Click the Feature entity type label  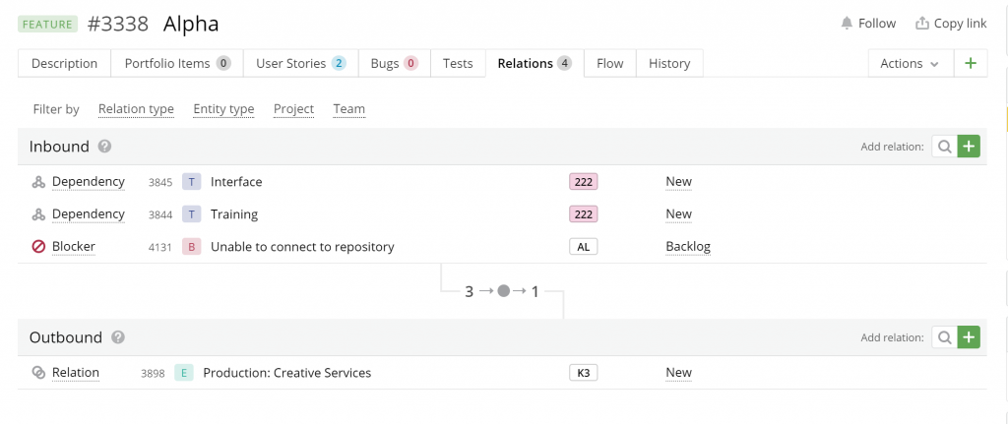(47, 24)
